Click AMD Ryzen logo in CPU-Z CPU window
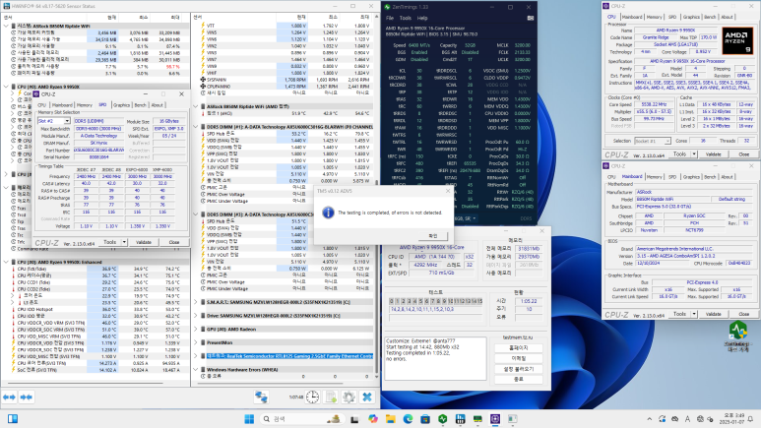Image resolution: width=761 pixels, height=428 pixels. 736,40
